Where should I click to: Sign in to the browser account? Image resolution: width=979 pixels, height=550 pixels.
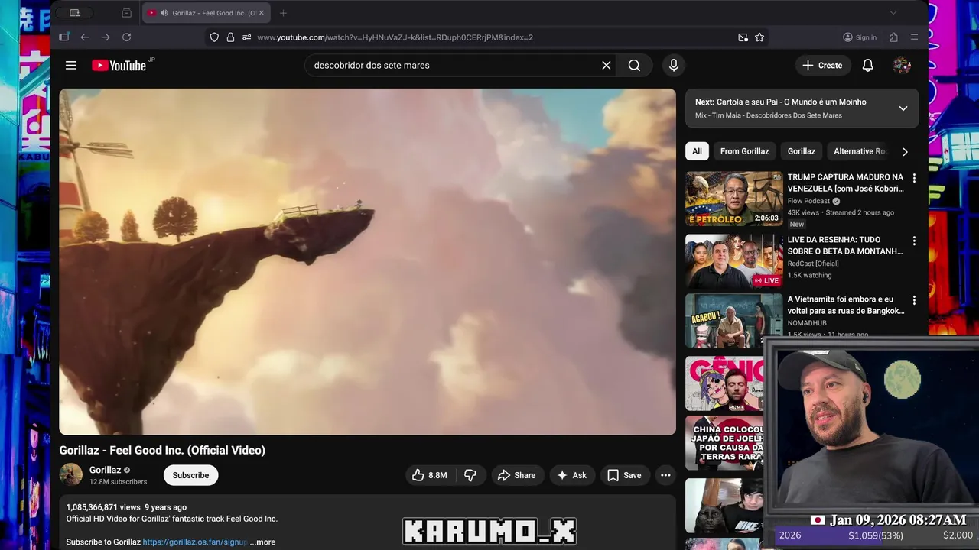[x=860, y=37]
